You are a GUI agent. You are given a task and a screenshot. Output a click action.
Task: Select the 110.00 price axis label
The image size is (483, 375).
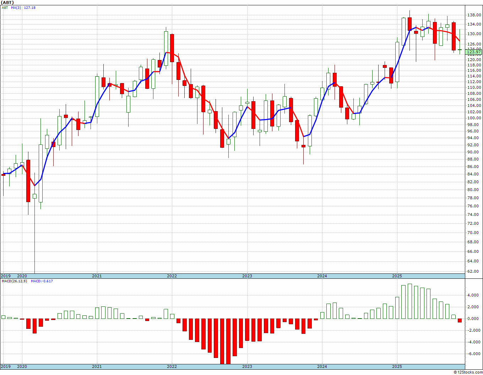(474, 87)
